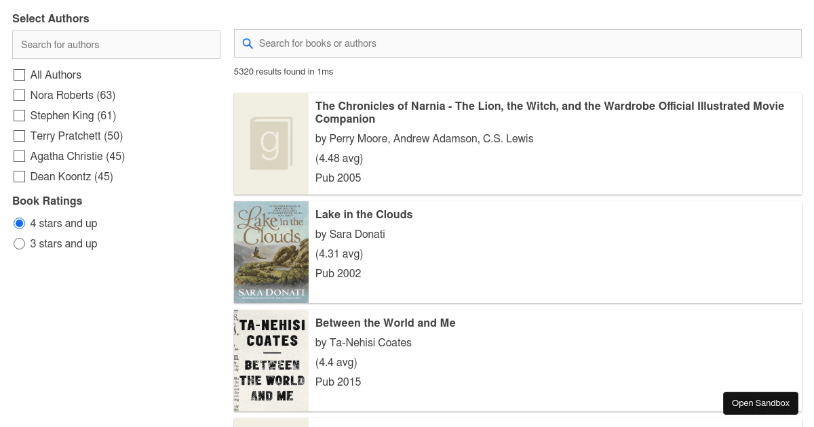
Task: Click Between the World and Me cover
Action: coord(271,360)
